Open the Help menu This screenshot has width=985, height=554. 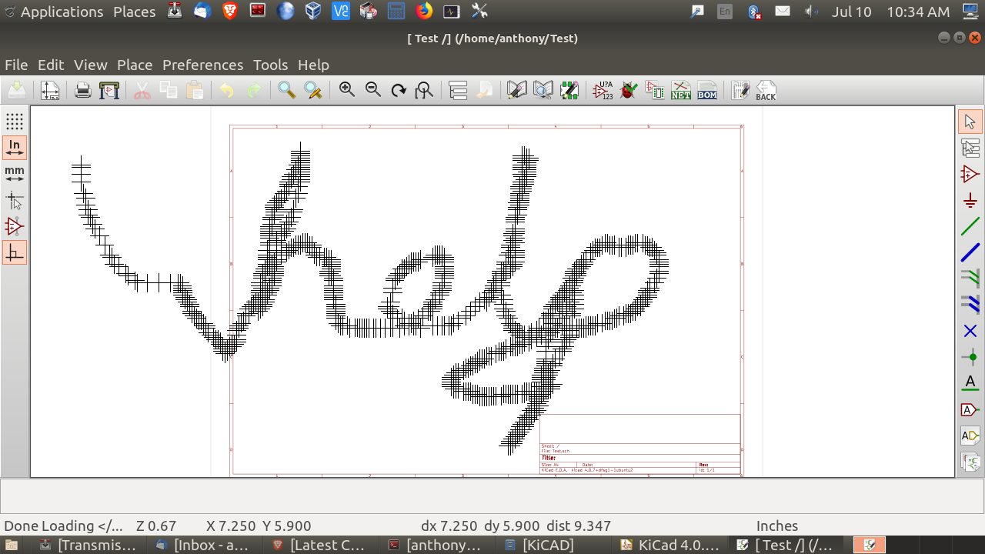pos(313,65)
